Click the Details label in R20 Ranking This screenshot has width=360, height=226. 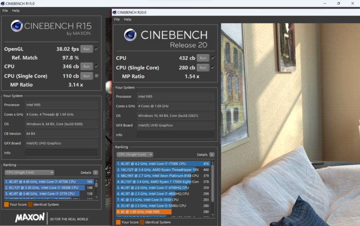(x=202, y=155)
